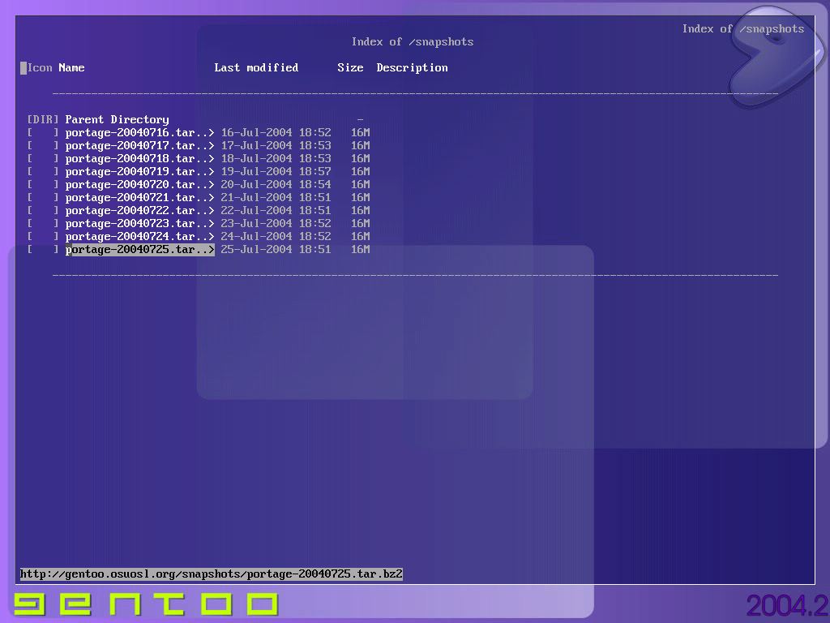This screenshot has height=623, width=830.
Task: Follow the portage-20040718.tar link
Action: tap(139, 158)
